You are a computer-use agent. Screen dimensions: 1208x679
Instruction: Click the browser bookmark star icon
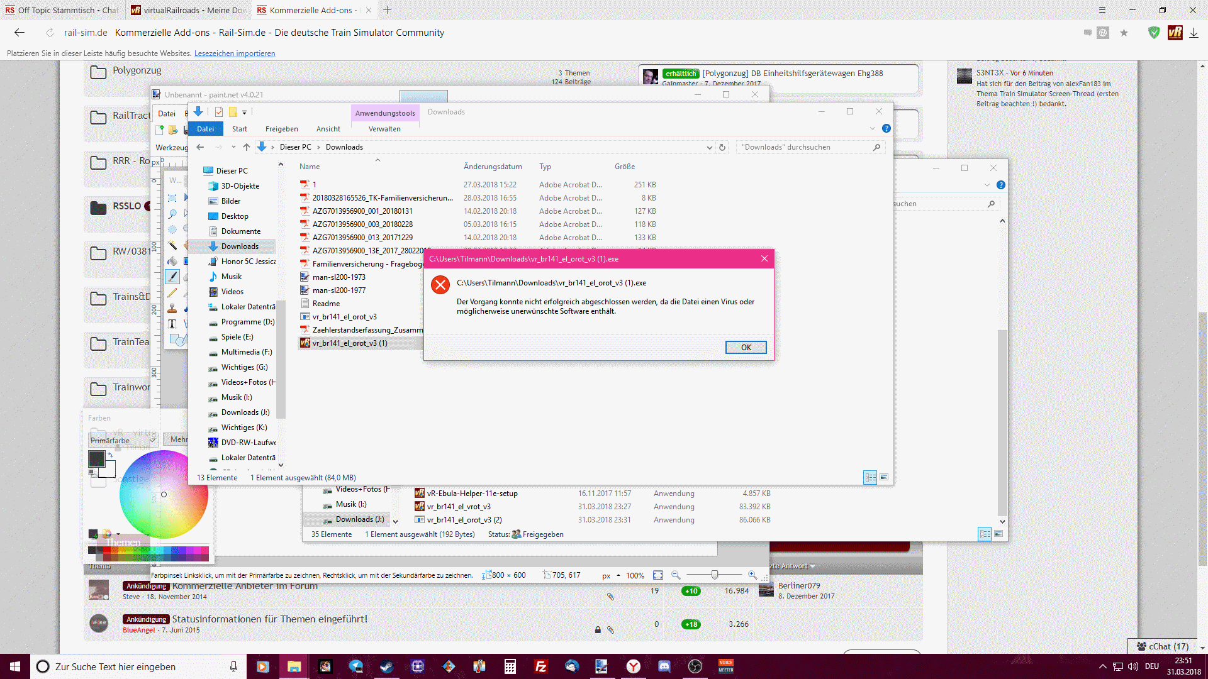pos(1124,33)
